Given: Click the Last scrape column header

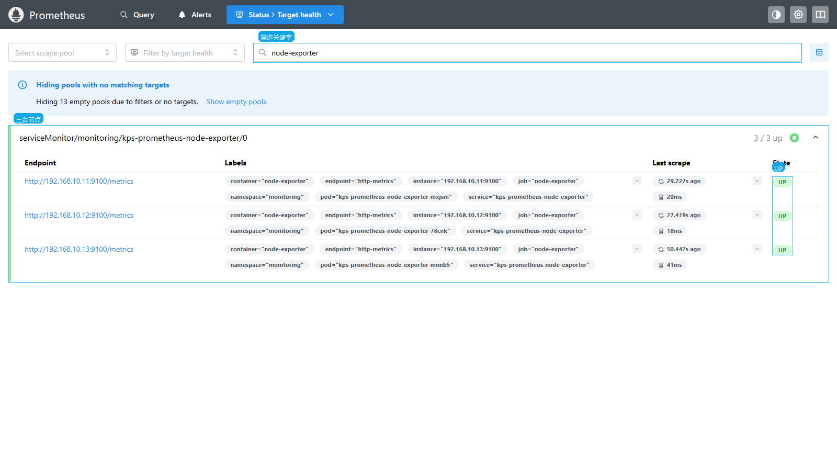Looking at the screenshot, I should pos(671,163).
